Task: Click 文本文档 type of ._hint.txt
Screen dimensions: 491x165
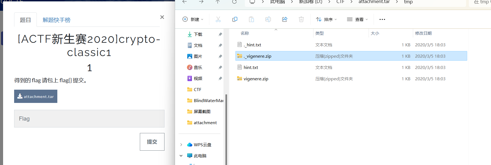Action: 324,45
